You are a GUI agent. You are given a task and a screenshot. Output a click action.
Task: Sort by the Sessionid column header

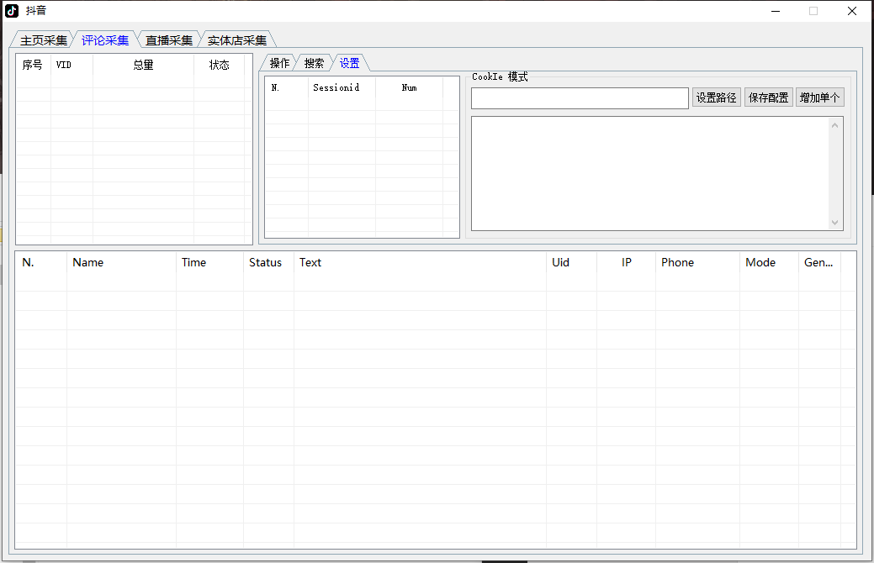coord(336,87)
